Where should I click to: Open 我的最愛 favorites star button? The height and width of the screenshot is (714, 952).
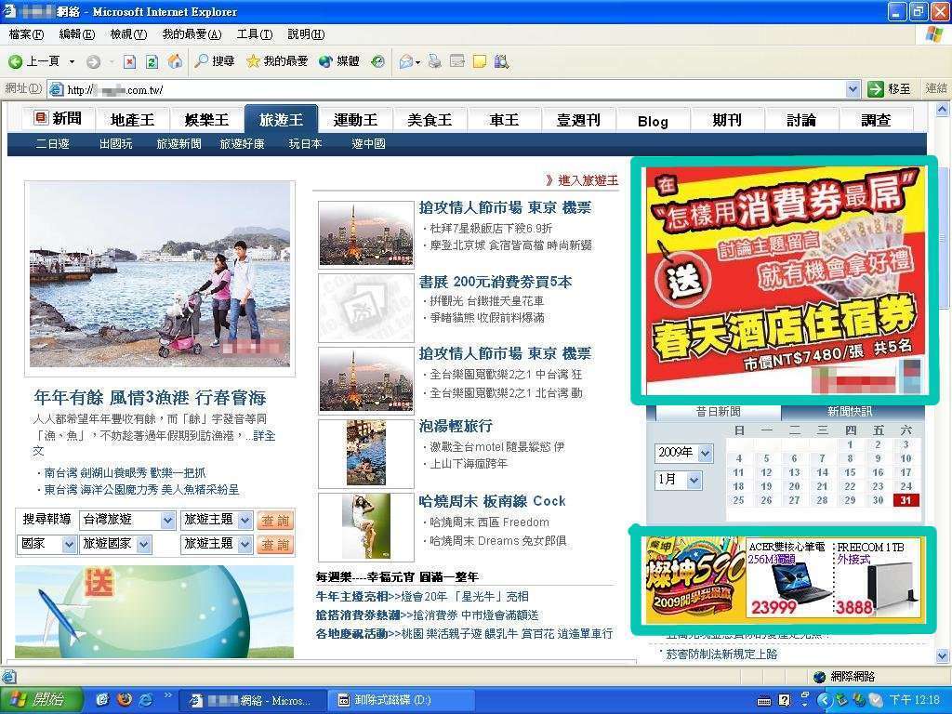(x=276, y=61)
